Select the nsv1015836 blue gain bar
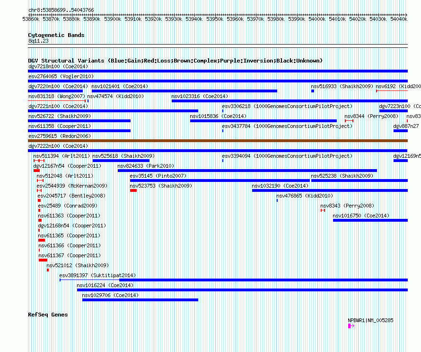Screen dimensions: 421x352 tap(263, 121)
